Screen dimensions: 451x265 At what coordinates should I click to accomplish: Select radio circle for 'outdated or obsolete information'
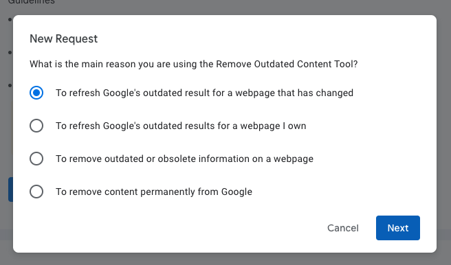[36, 159]
